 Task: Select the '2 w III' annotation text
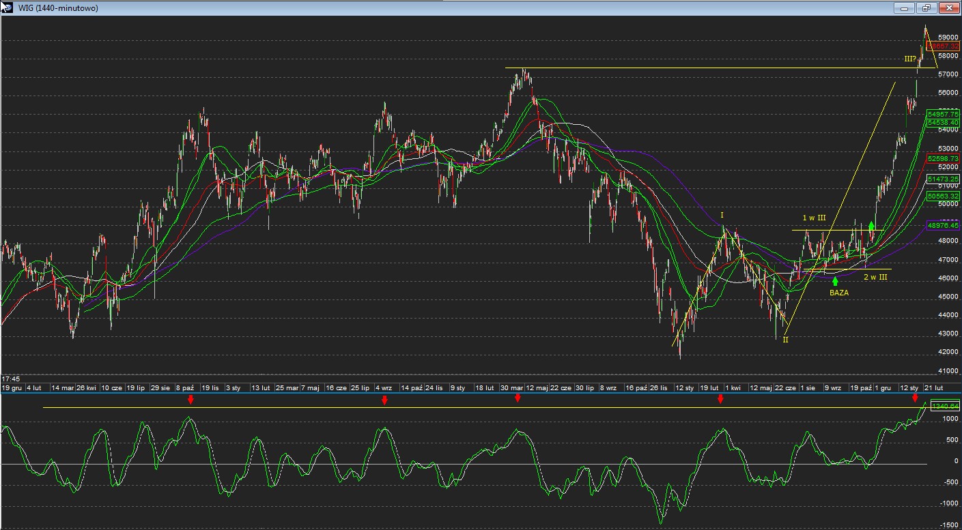(x=875, y=277)
